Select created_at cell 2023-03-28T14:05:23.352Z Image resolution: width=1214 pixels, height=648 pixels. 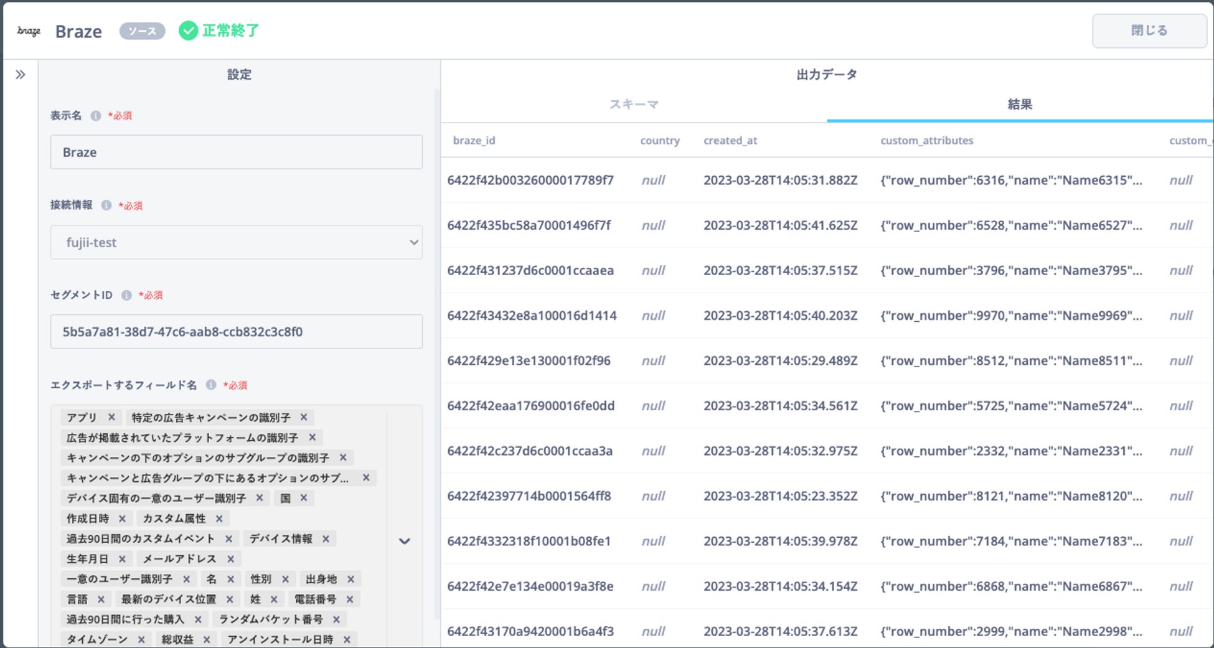pos(781,496)
